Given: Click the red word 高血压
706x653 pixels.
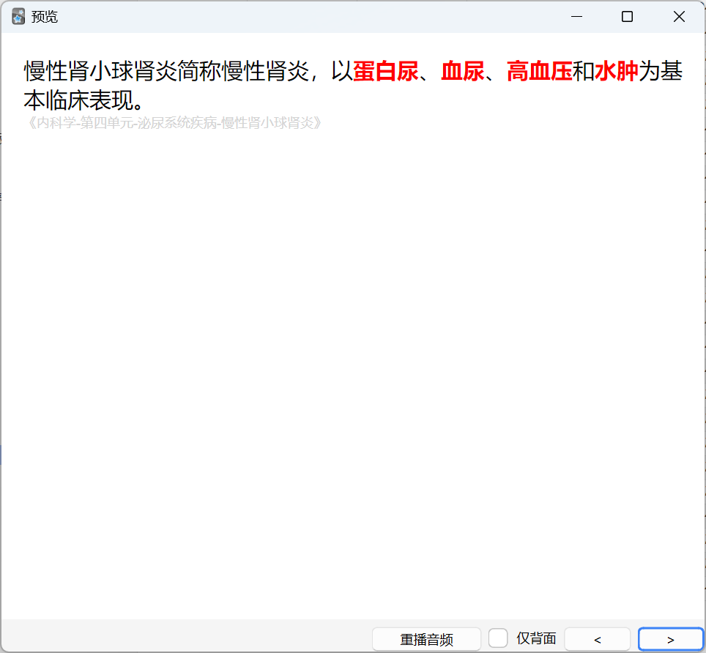Looking at the screenshot, I should point(540,71).
